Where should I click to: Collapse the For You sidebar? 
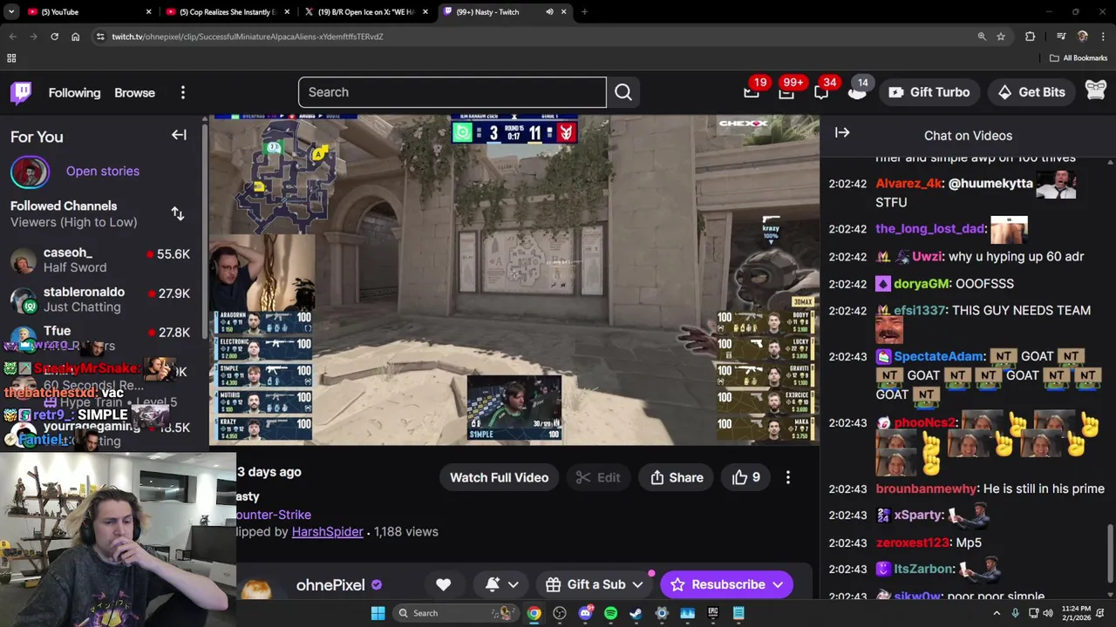pos(179,135)
